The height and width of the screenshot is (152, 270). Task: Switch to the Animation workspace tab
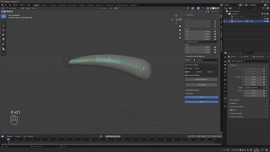click(90, 5)
